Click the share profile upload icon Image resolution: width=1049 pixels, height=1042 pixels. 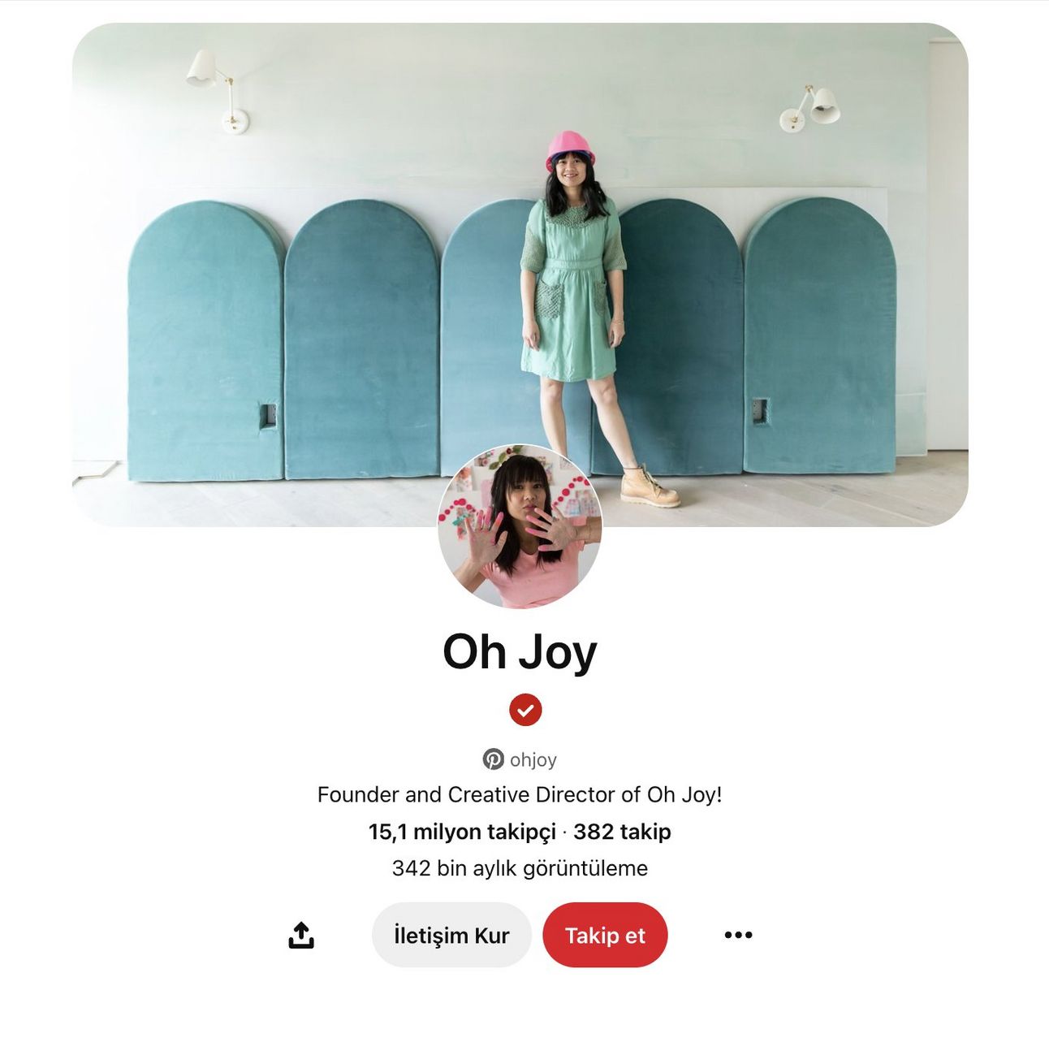coord(301,935)
